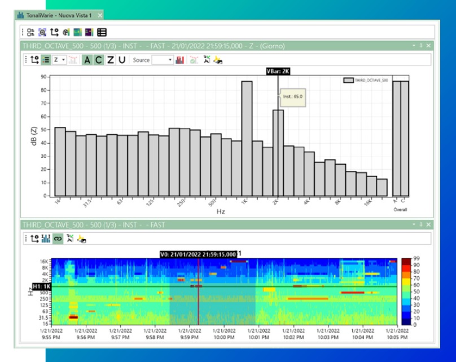
Task: Click the U weighting button
Action: [121, 60]
